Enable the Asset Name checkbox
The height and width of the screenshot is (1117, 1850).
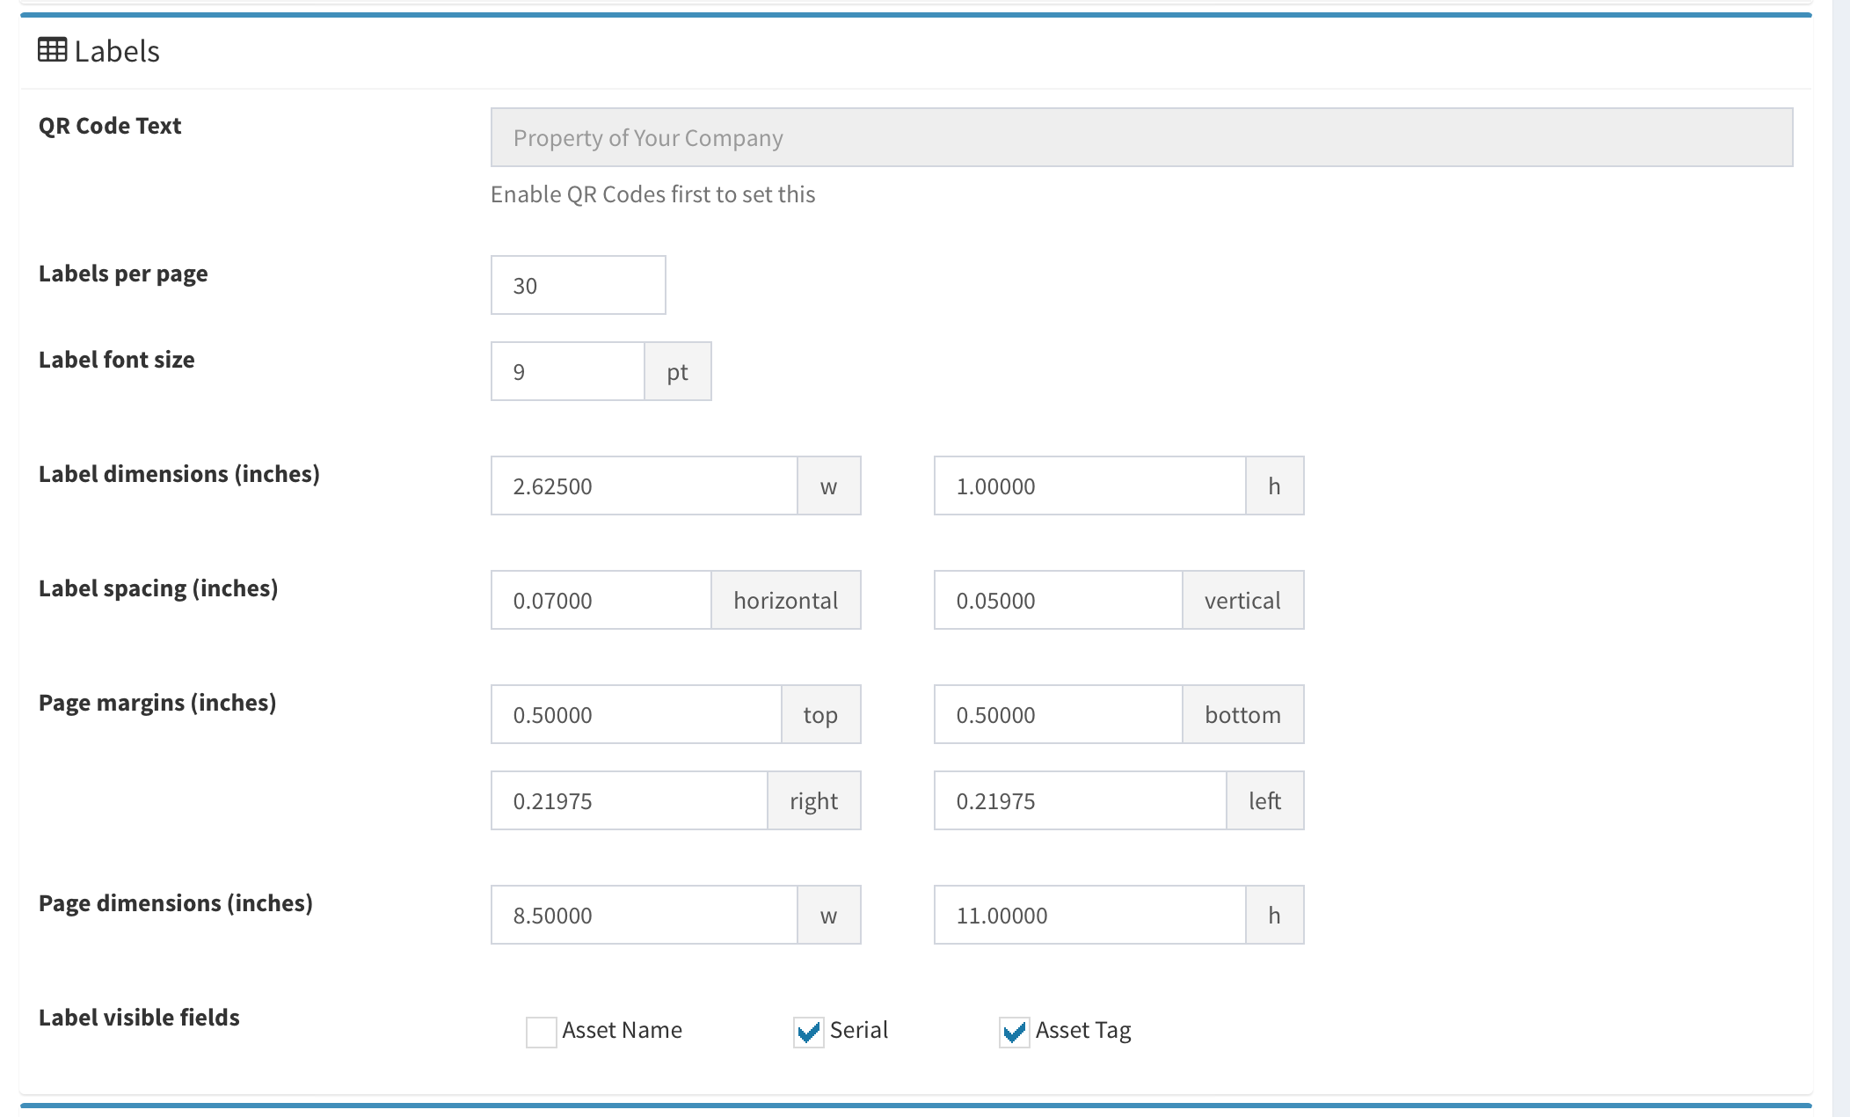[541, 1031]
